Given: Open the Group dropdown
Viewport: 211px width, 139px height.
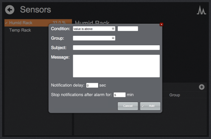Looking at the screenshot, I should [94, 38].
